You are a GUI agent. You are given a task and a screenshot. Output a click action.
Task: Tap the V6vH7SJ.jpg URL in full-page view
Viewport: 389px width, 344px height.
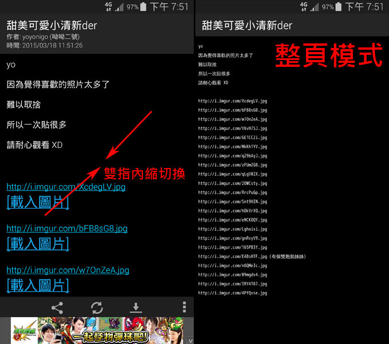pyautogui.click(x=233, y=129)
